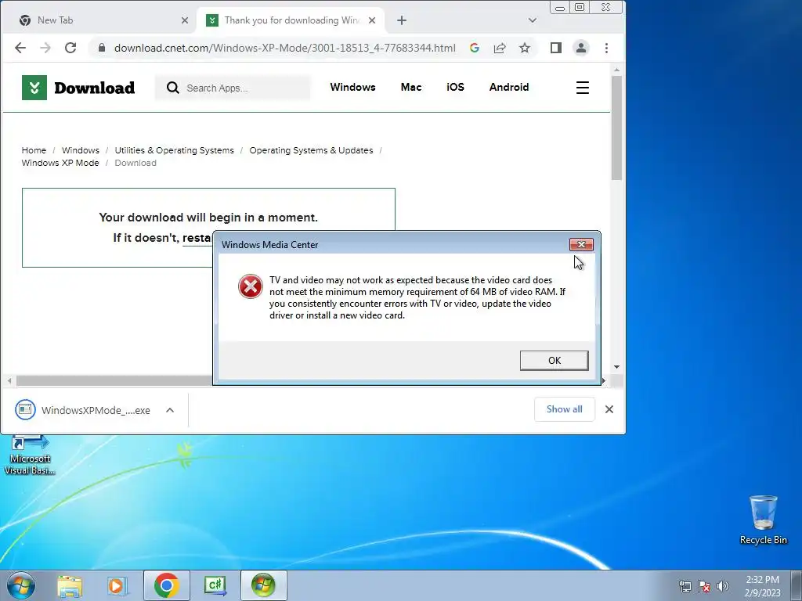Open Operating Systems & Updates breadcrumb

pos(311,150)
